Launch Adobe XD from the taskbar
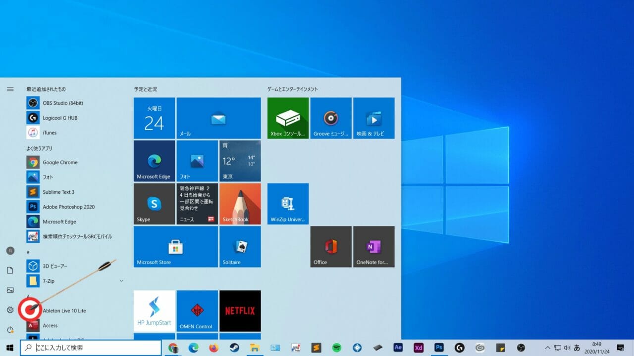The image size is (634, 356). click(x=419, y=348)
